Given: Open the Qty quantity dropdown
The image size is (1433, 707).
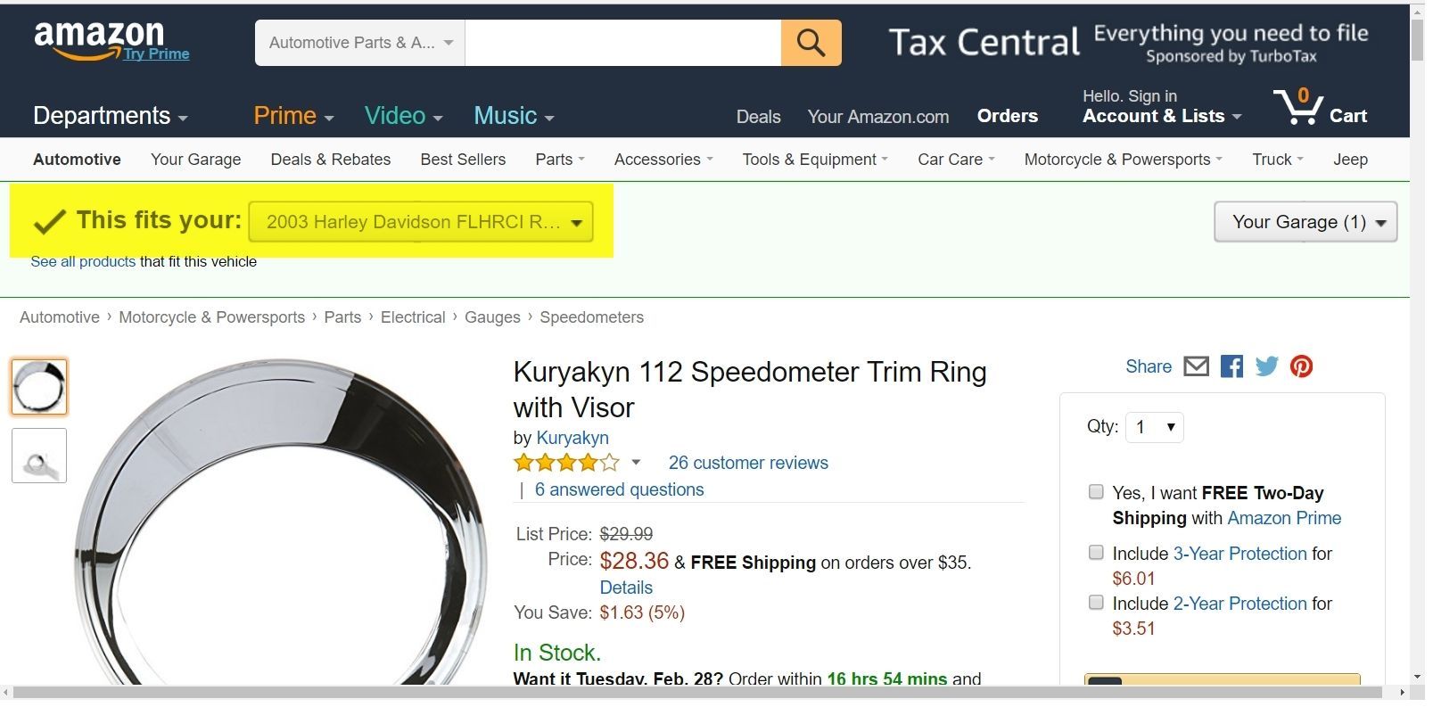Looking at the screenshot, I should [x=1155, y=427].
